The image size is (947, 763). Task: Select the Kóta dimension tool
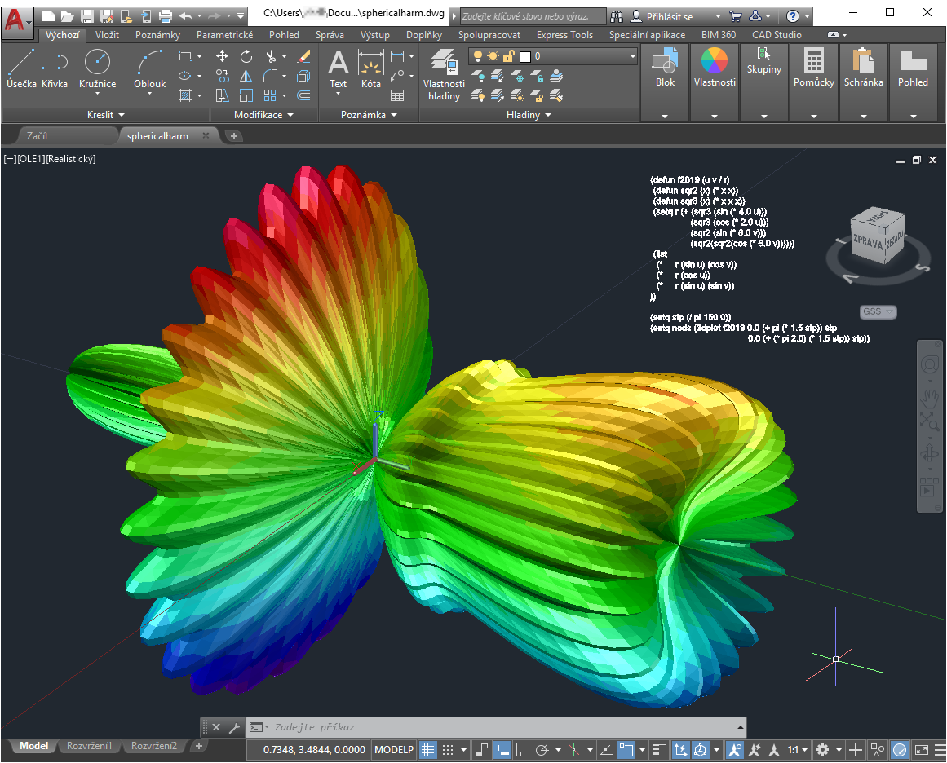point(371,68)
